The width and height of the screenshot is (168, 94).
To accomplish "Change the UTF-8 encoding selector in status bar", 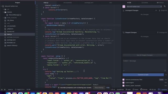I will point(113,90).
